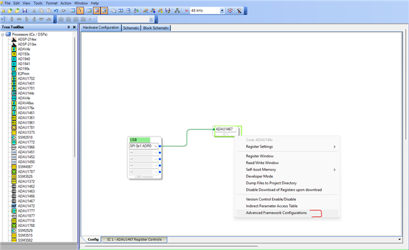Click the toolbar icon right of 48 kHz dropdown
The width and height of the screenshot is (409, 250).
tap(230, 11)
